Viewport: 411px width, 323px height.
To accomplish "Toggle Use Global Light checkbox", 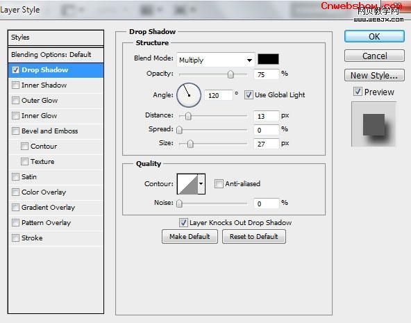I will pyautogui.click(x=249, y=94).
